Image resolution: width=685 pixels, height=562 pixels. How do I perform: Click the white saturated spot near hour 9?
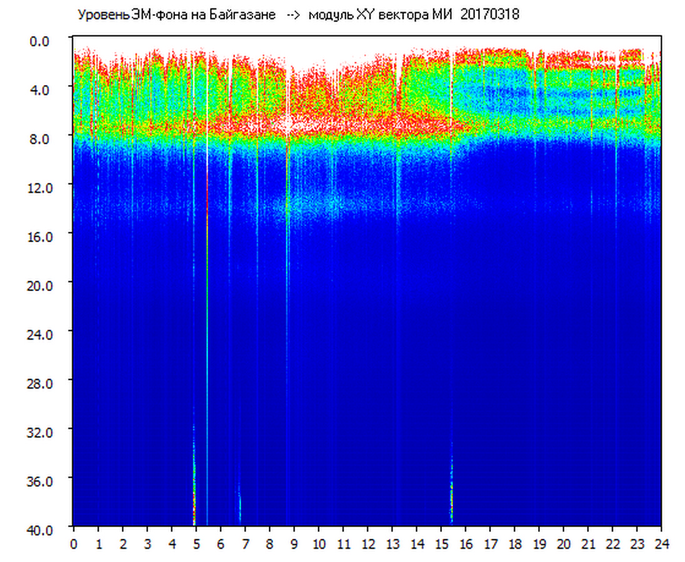click(288, 124)
